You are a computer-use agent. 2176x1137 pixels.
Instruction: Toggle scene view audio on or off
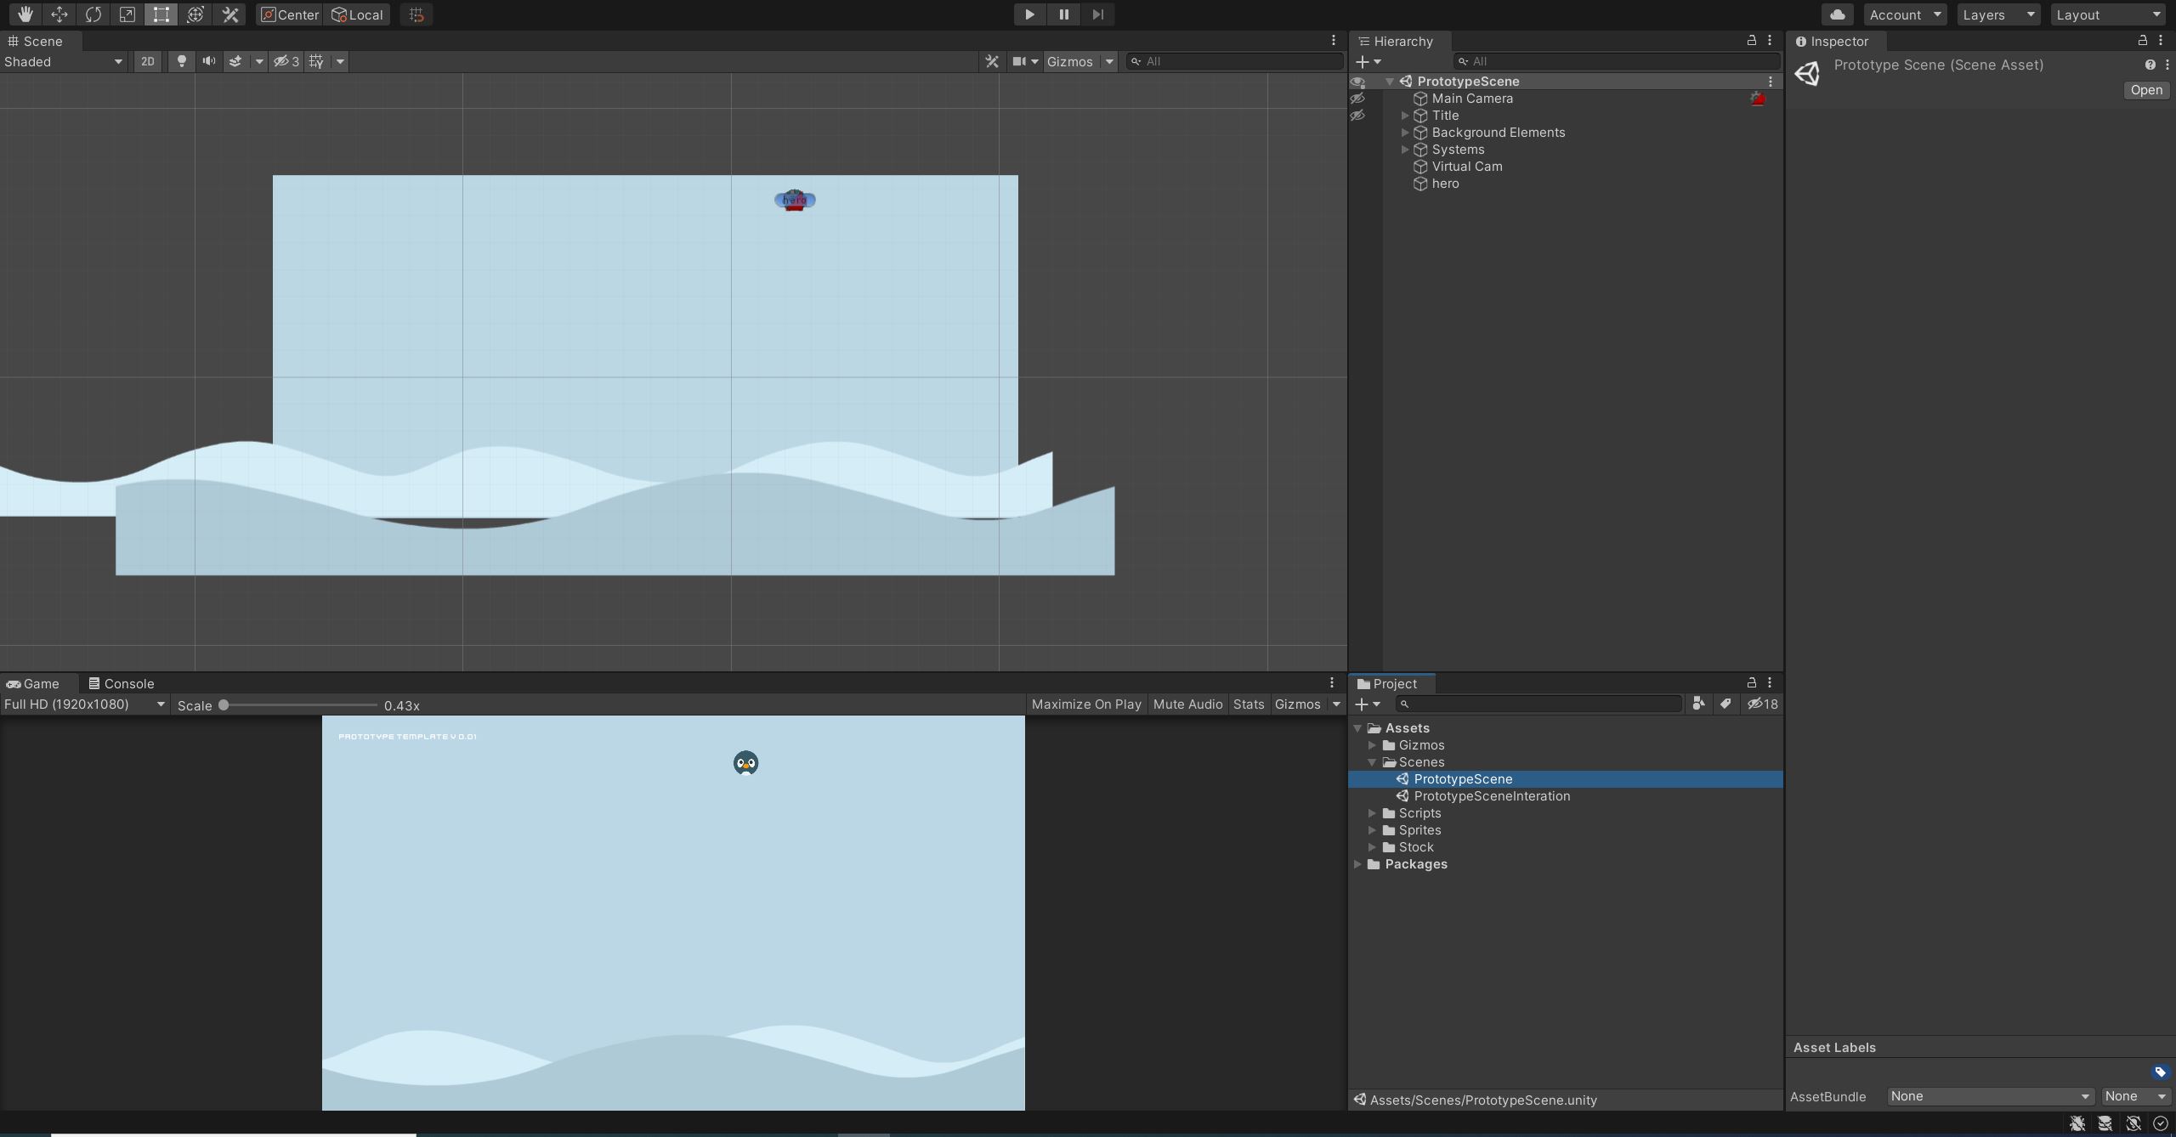pos(208,61)
